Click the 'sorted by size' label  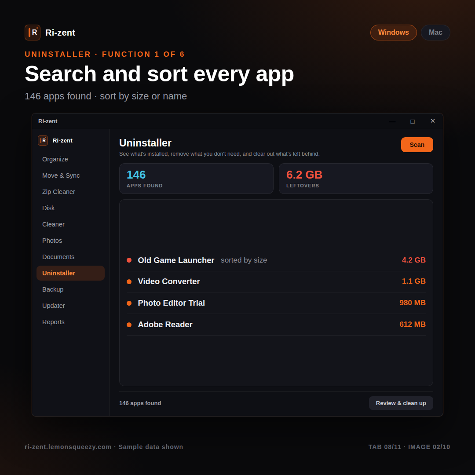pos(244,260)
